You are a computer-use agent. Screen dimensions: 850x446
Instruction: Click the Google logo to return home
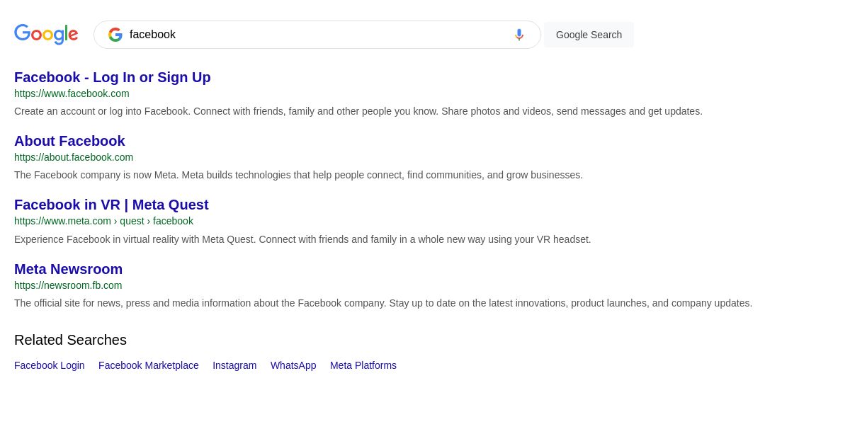pos(46,34)
